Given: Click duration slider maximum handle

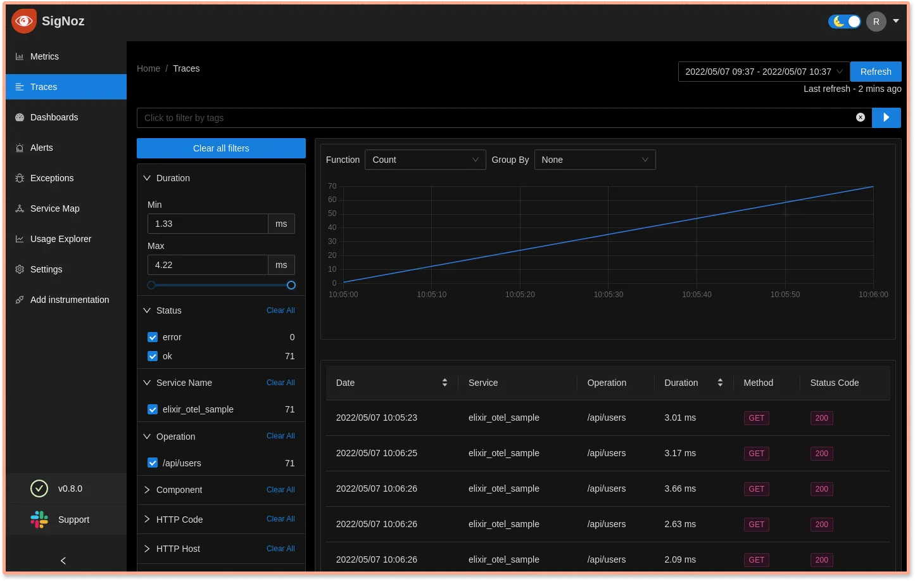Looking at the screenshot, I should (291, 285).
